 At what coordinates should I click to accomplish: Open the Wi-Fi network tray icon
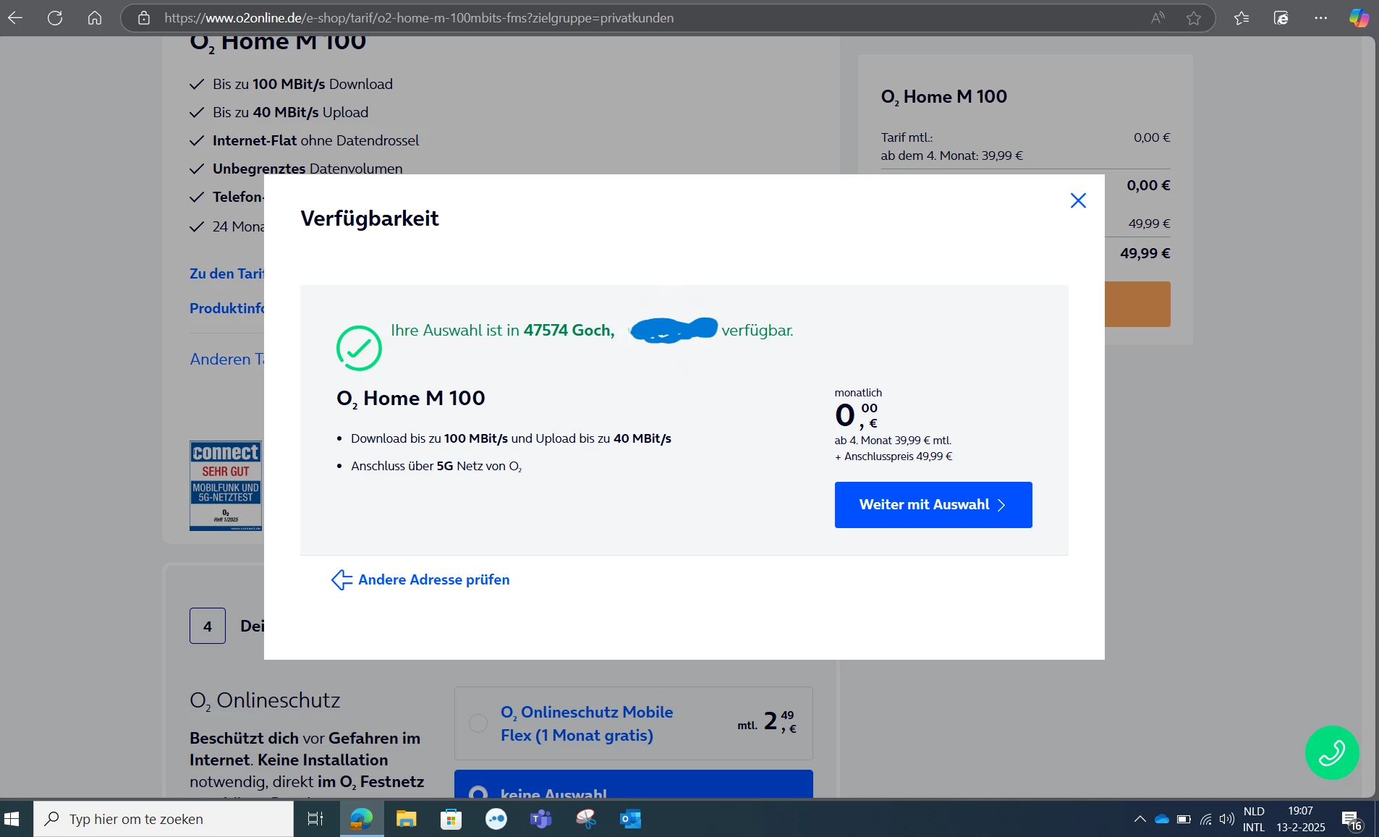[1206, 819]
